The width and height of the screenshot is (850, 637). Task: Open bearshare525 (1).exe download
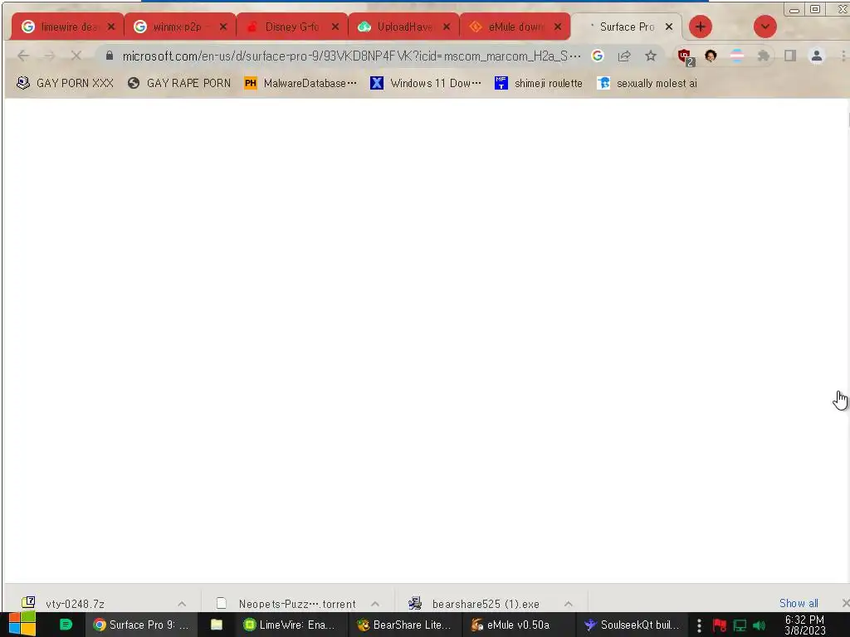pos(474,603)
